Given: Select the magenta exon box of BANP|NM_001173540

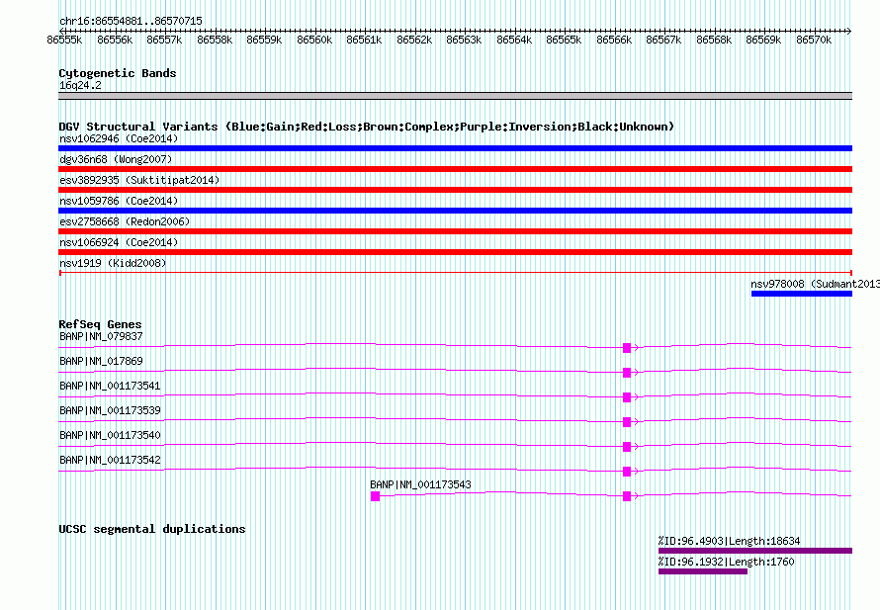Looking at the screenshot, I should (x=627, y=447).
